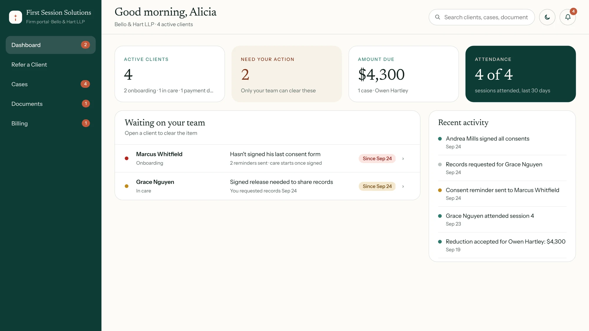Click green dot beside Andrea Mills activity
The image size is (589, 331).
tap(440, 139)
